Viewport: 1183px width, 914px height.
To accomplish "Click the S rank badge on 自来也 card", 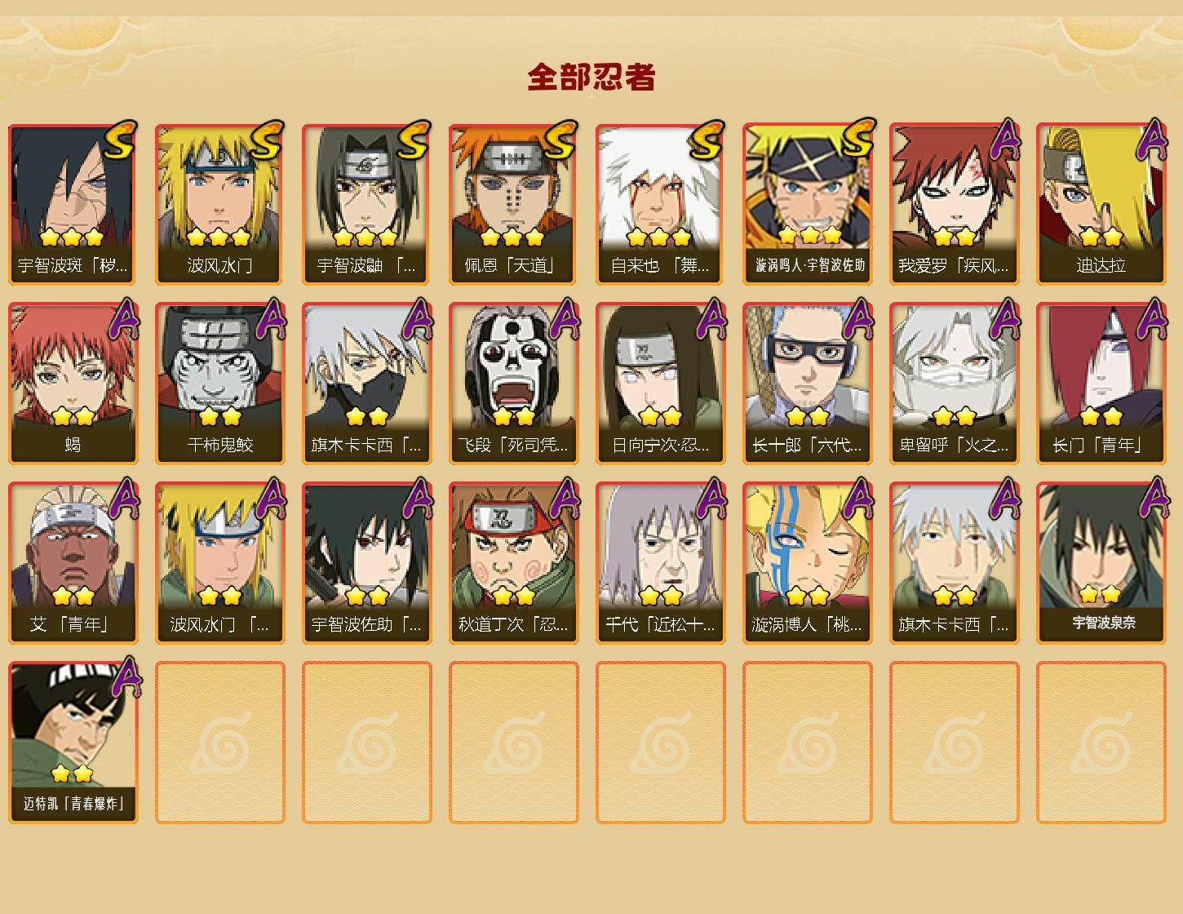I will (x=707, y=140).
